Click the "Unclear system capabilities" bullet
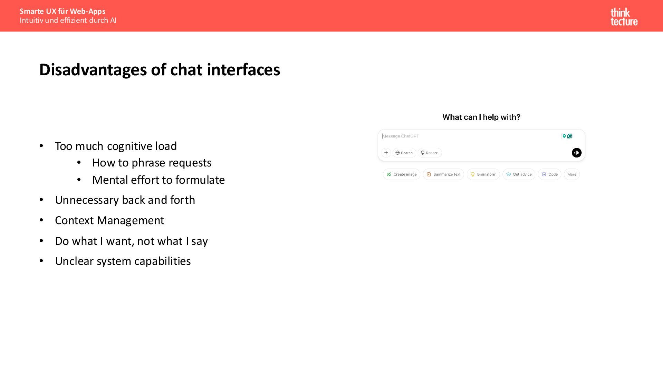 (123, 261)
